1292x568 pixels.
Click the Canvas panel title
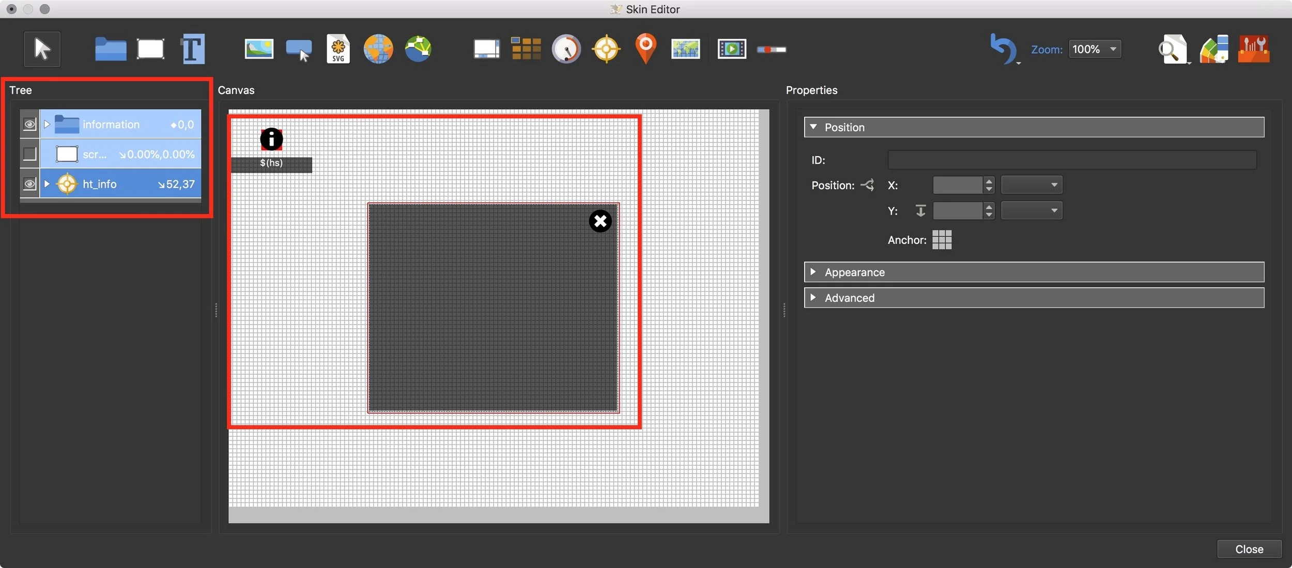click(236, 90)
